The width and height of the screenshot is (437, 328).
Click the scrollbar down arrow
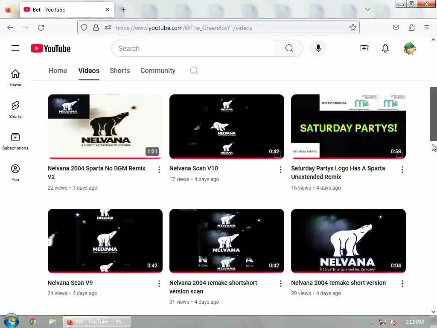pyautogui.click(x=433, y=311)
